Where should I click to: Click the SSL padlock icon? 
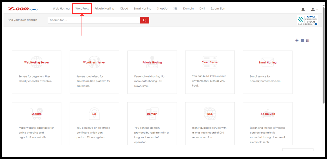click(95, 114)
